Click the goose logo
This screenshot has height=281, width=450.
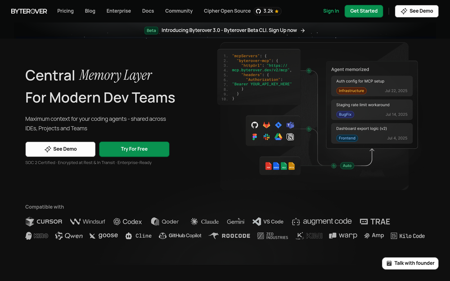[x=103, y=236]
